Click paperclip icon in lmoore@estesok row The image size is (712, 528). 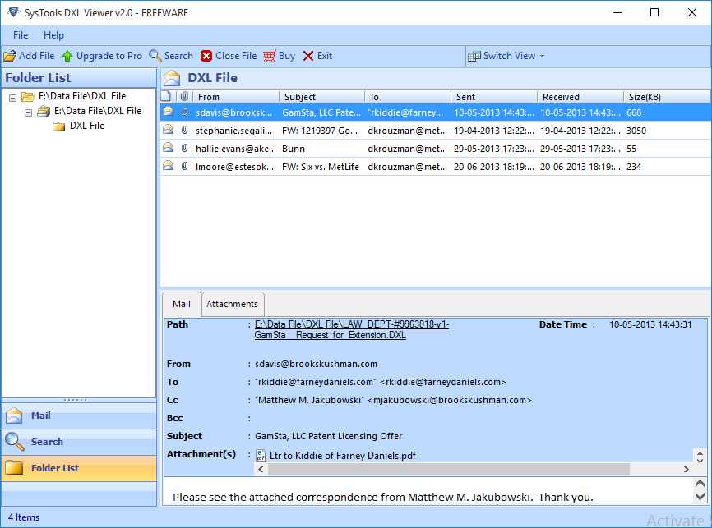click(x=184, y=167)
